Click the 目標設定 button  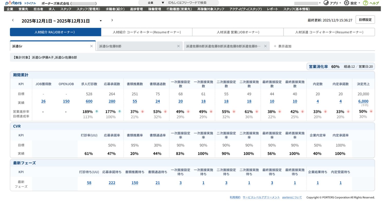pos(365,20)
